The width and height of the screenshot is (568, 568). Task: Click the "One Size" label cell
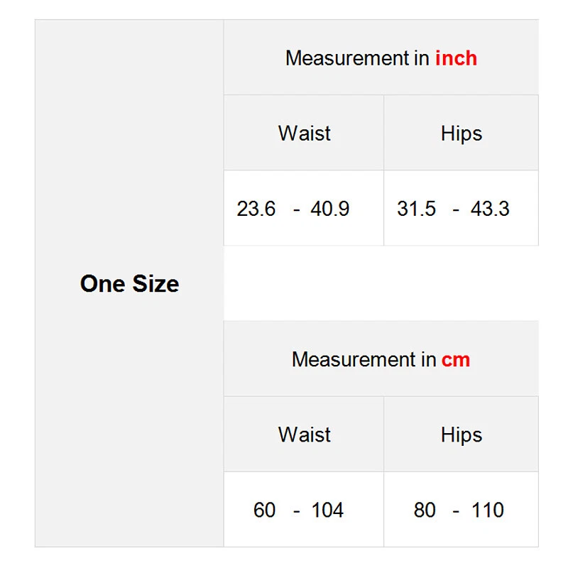pyautogui.click(x=129, y=284)
